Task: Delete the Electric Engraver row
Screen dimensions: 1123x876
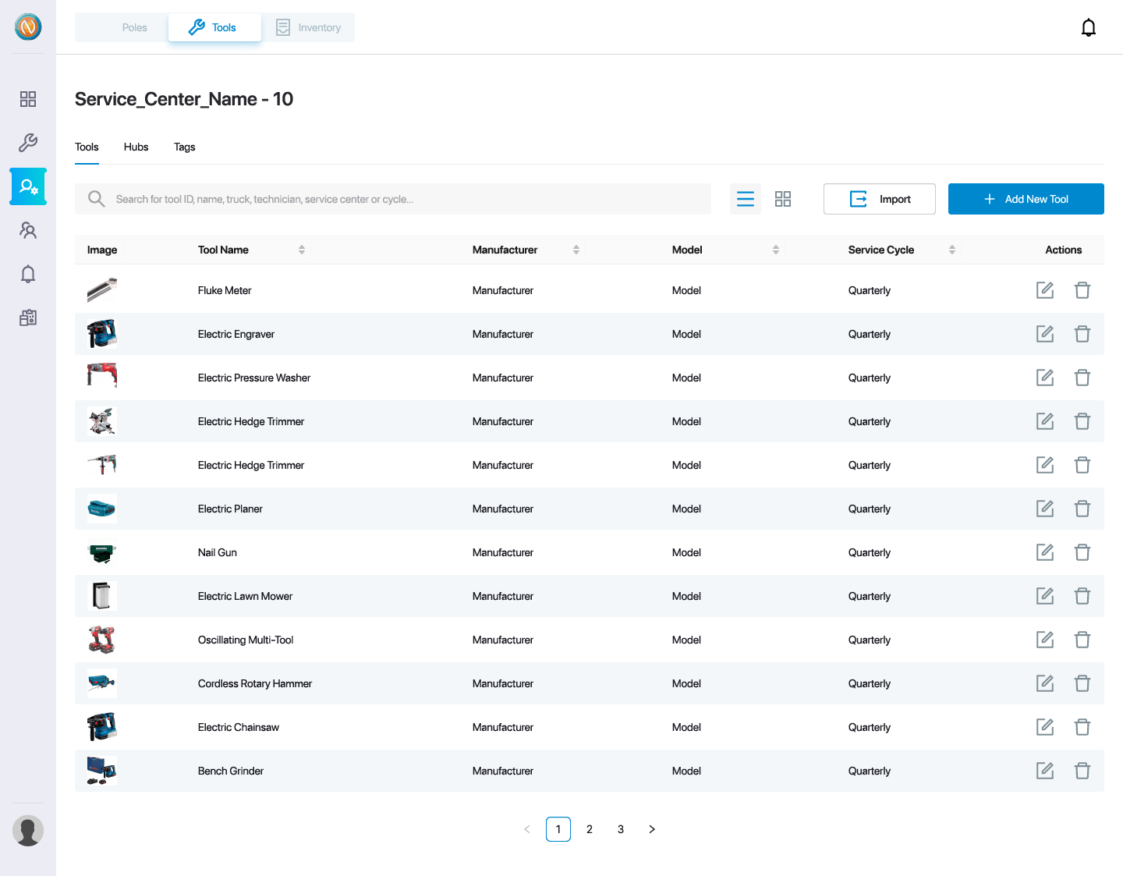Action: click(x=1082, y=334)
